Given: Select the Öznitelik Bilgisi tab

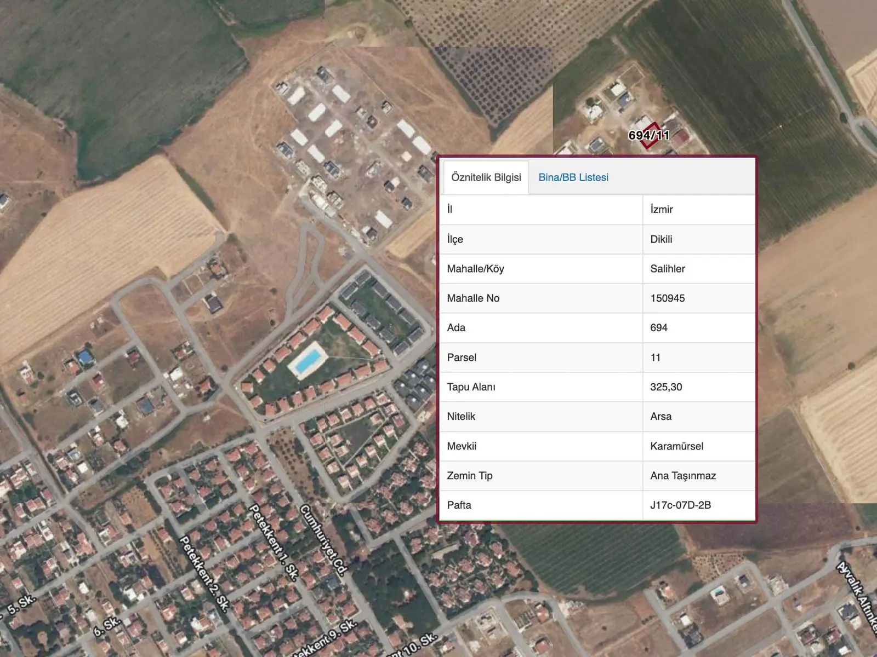Looking at the screenshot, I should click(x=486, y=177).
